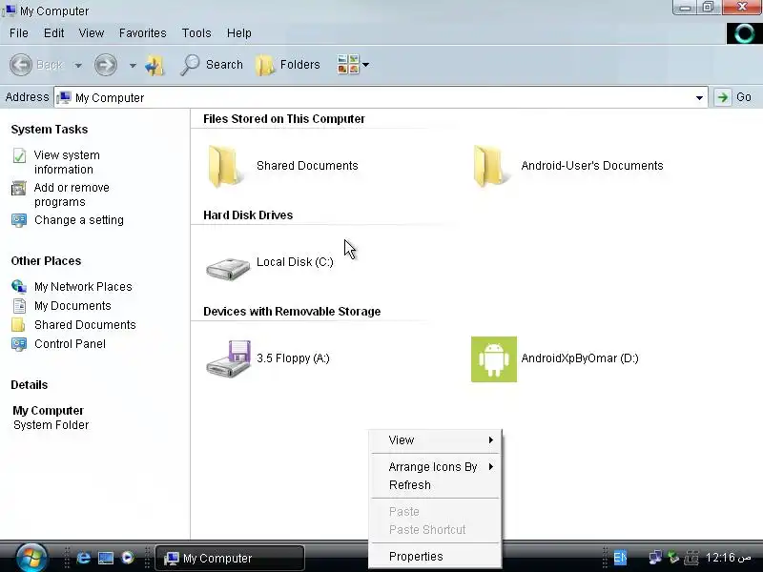Click the My Network Places globe icon

pos(19,287)
